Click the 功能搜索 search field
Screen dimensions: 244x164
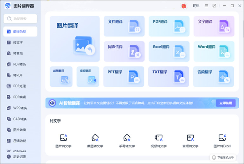tap(20, 19)
